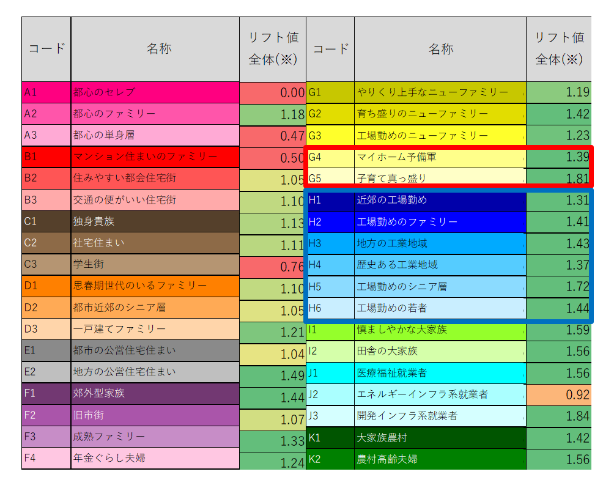
Task: Click the code cell A1
Action: tap(46, 92)
